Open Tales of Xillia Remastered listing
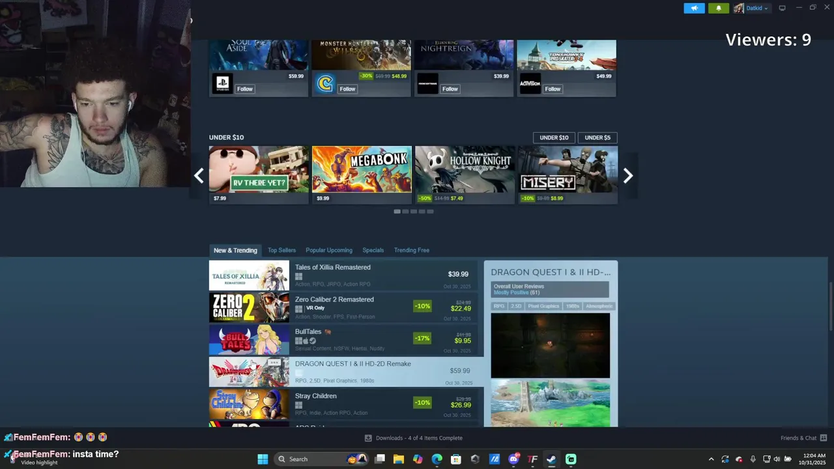The height and width of the screenshot is (469, 834). pos(343,276)
